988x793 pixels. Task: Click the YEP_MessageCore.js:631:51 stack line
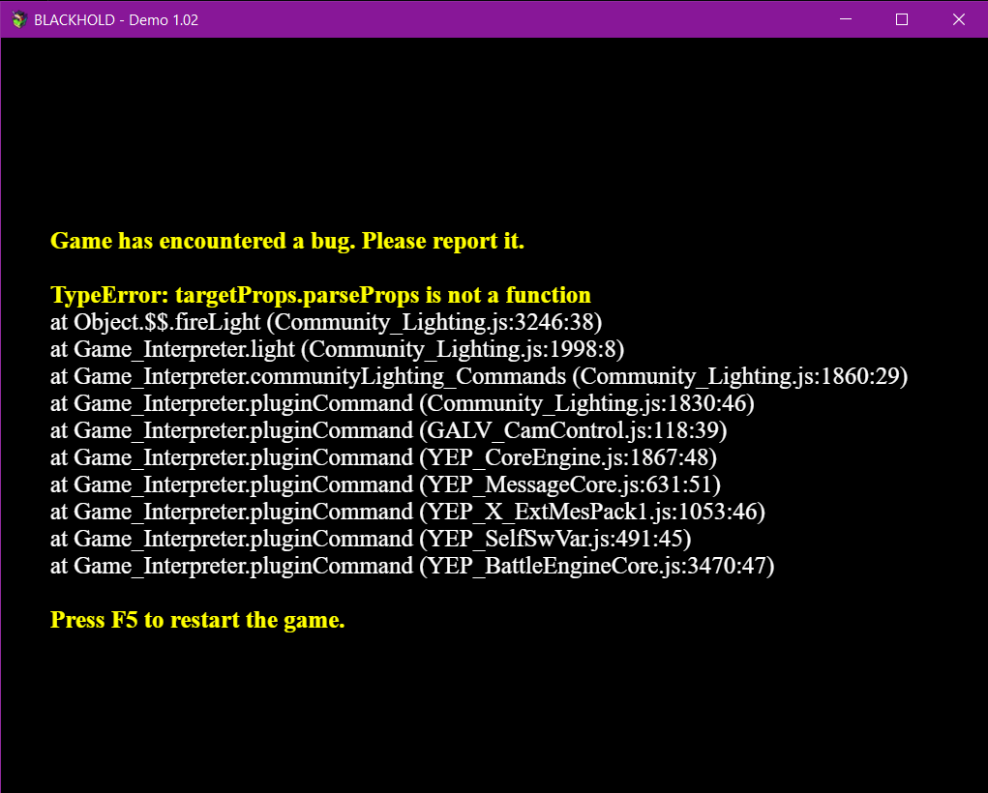click(x=386, y=485)
